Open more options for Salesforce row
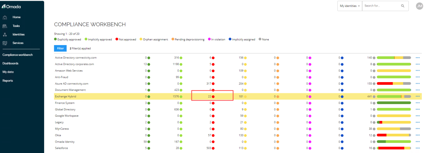This screenshot has width=427, height=153. click(x=418, y=148)
